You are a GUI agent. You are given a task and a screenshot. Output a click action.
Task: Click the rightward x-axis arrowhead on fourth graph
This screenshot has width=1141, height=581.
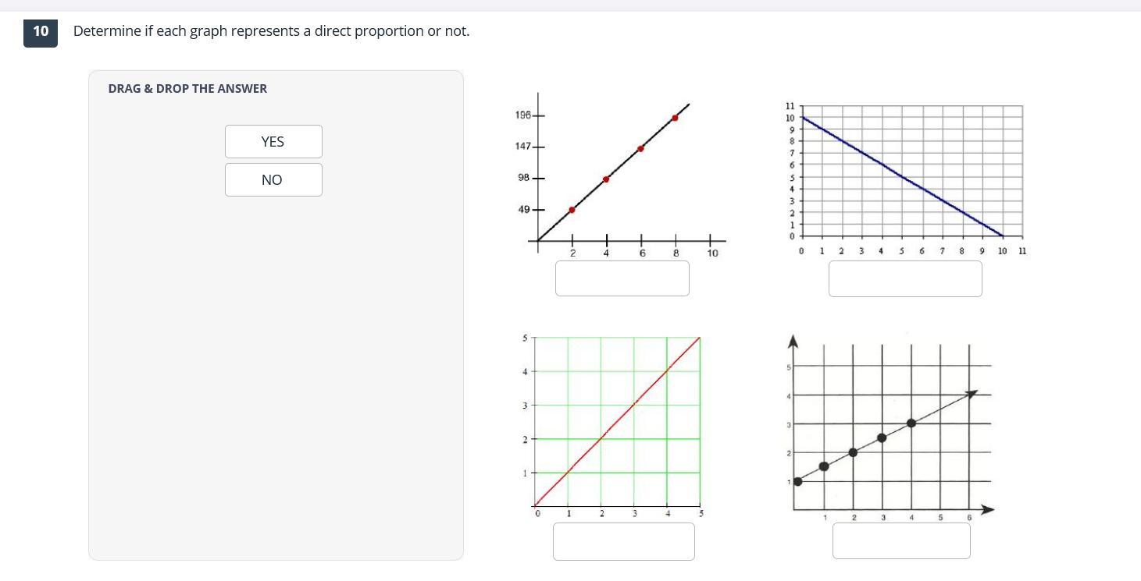[988, 509]
